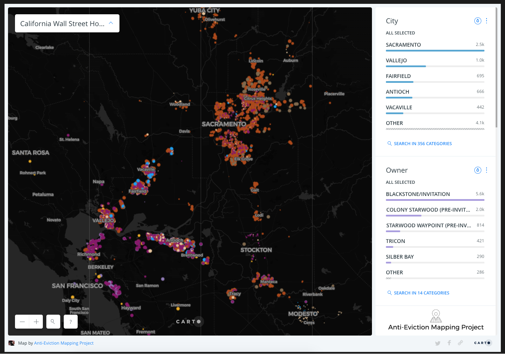Open Owner widget three-dot options menu
Screen dimensions: 505x354
(x=487, y=170)
